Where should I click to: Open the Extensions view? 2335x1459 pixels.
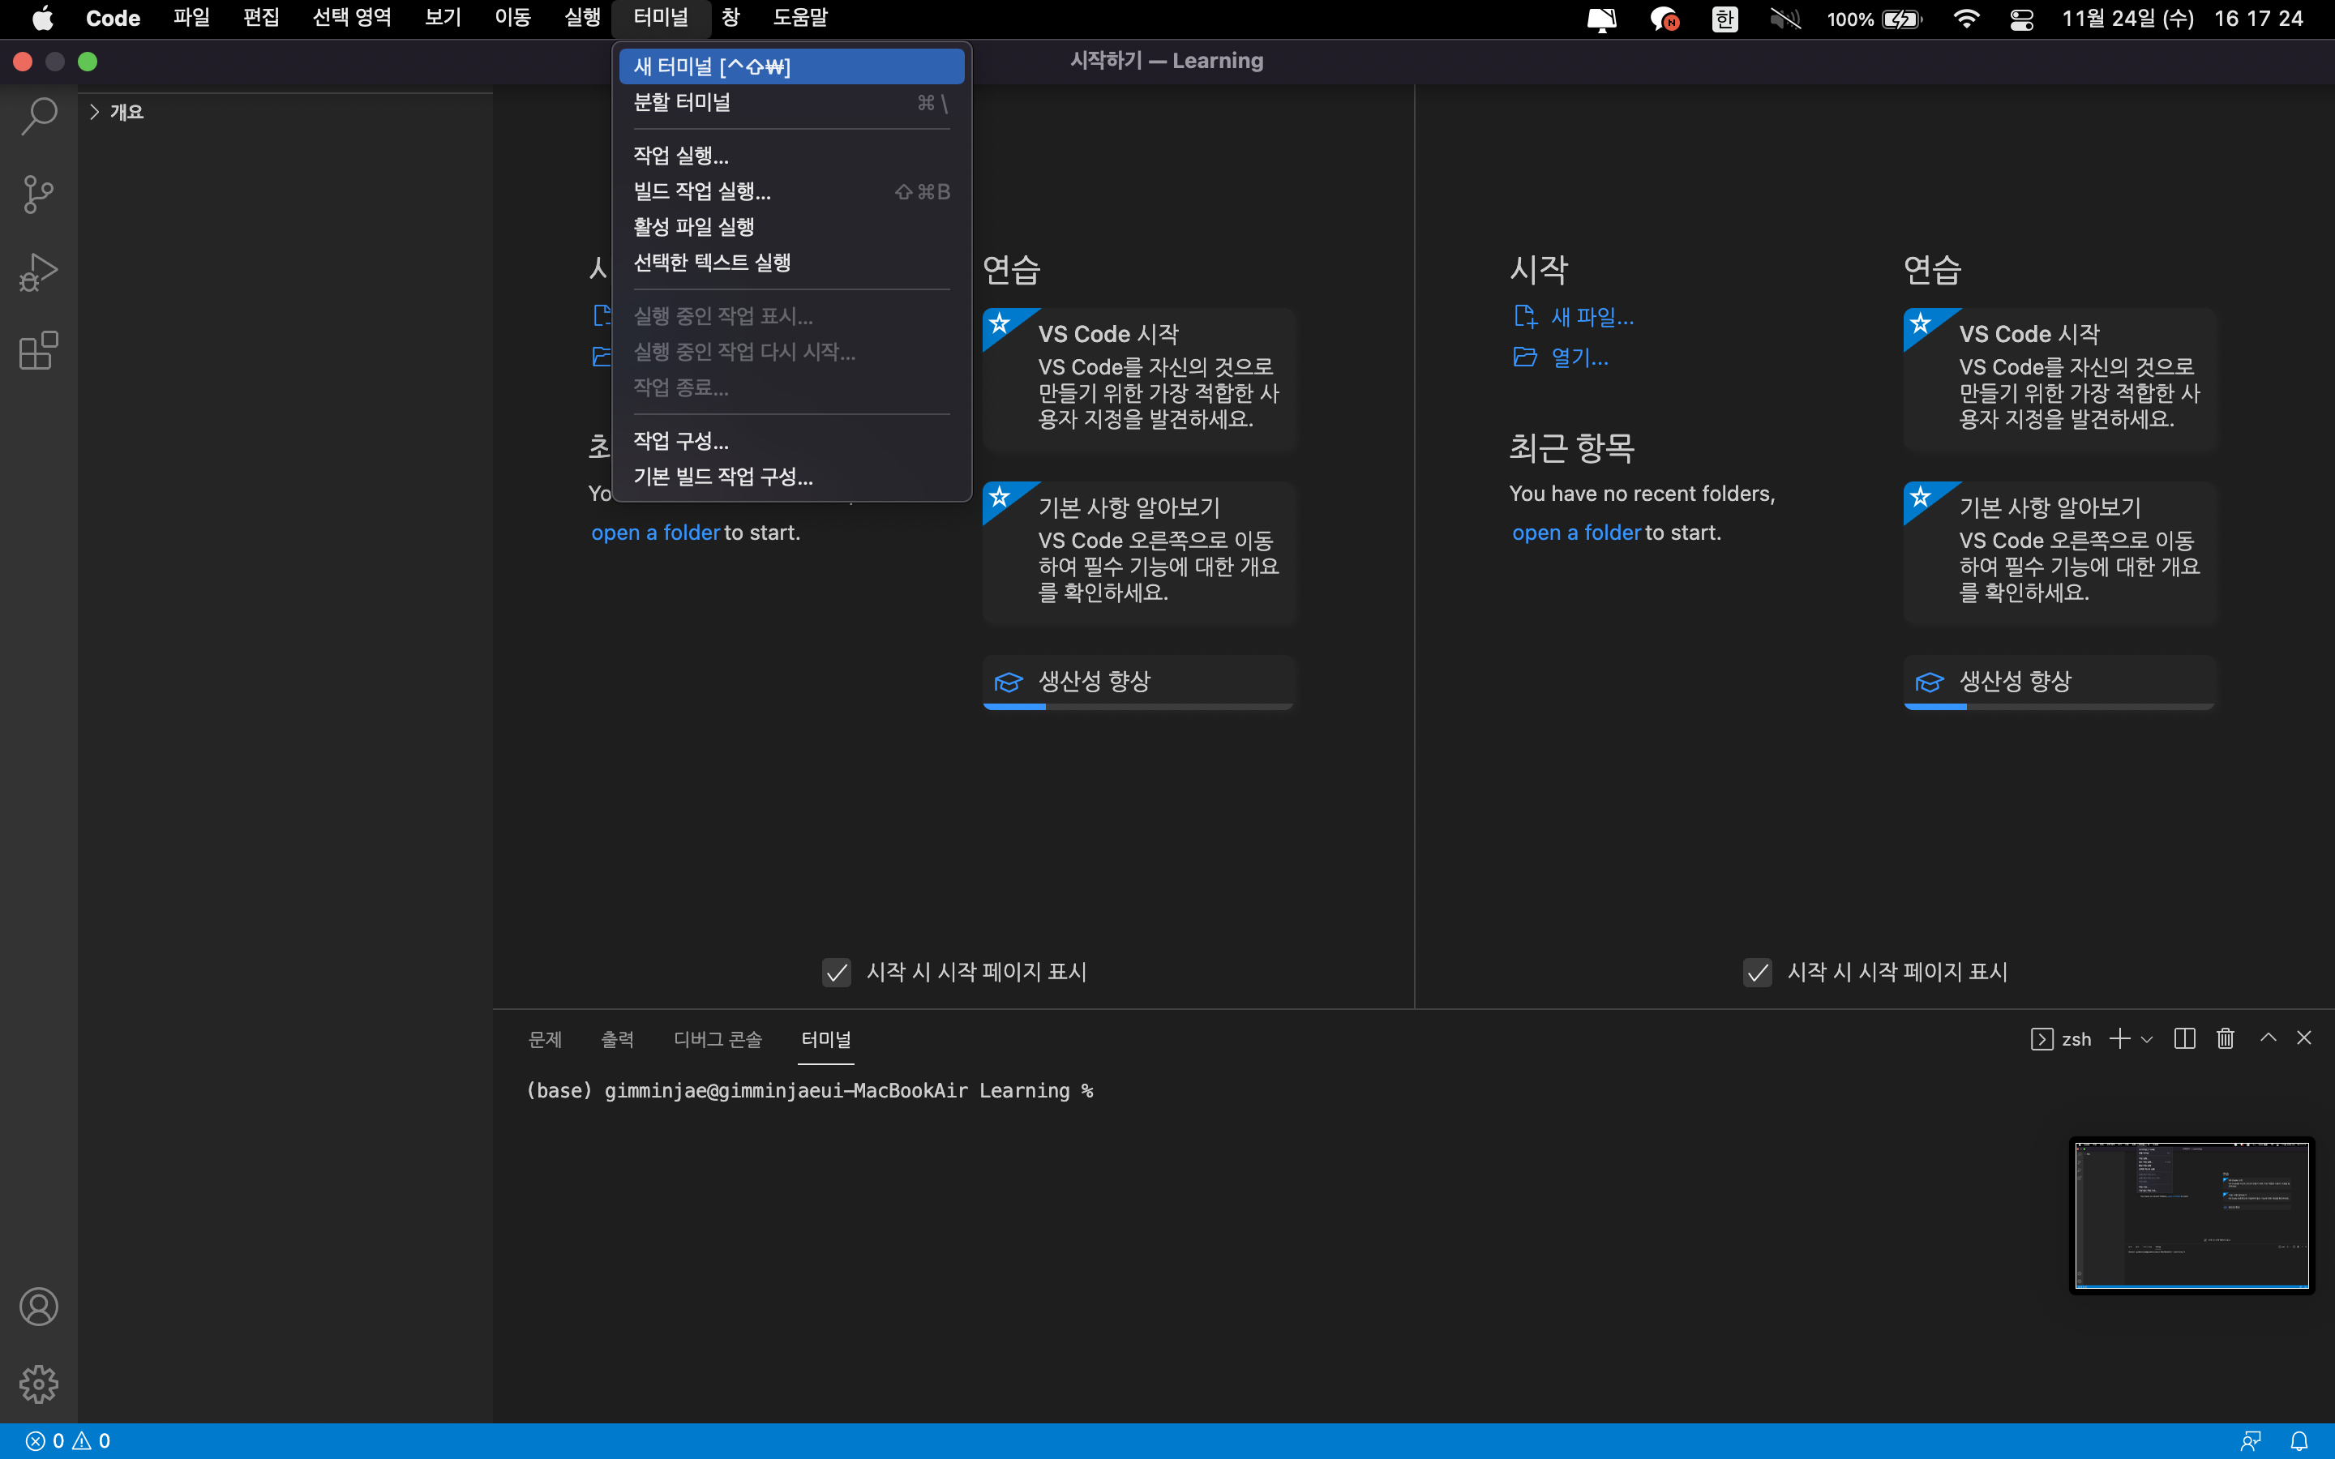pos(39,351)
